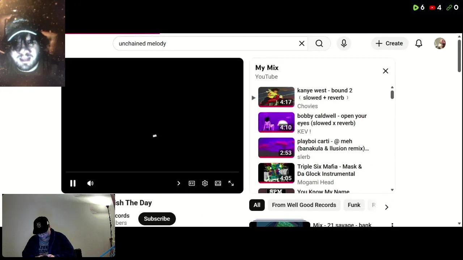The height and width of the screenshot is (260, 463).
Task: Seek on the video progress bar
Action: click(152, 172)
